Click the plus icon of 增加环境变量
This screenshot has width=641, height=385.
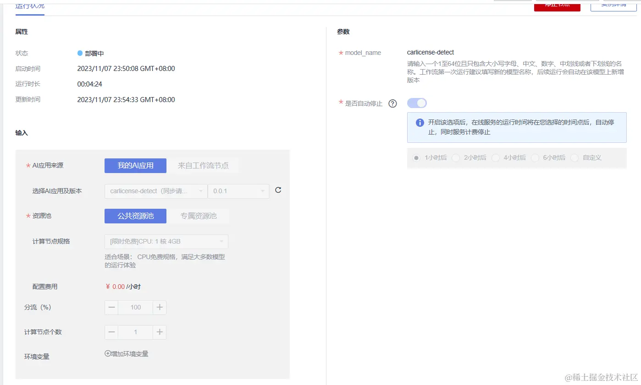[108, 353]
